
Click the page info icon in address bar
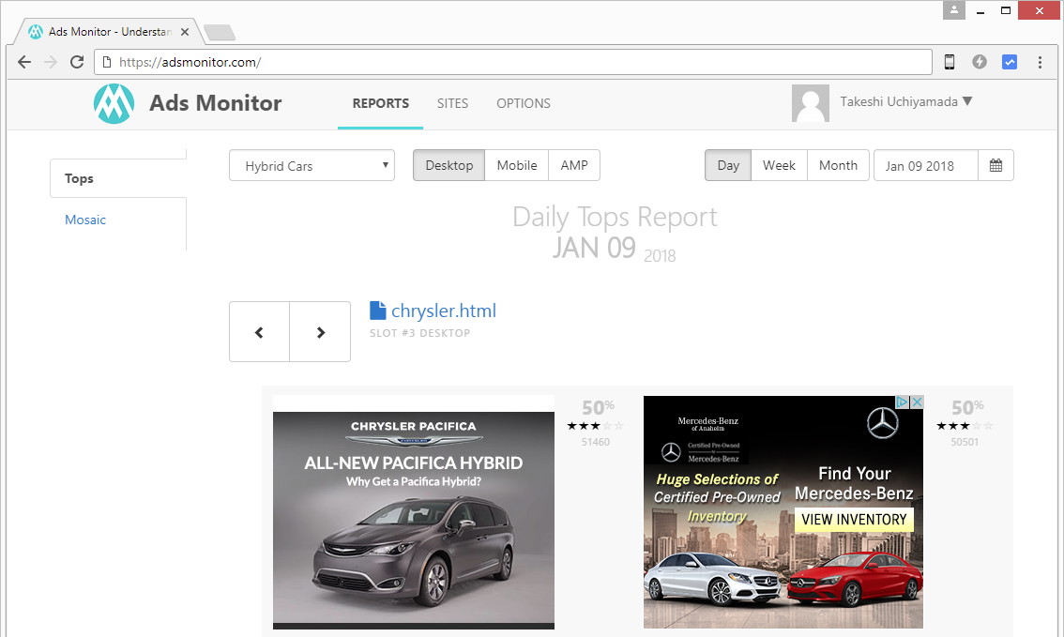tap(107, 63)
